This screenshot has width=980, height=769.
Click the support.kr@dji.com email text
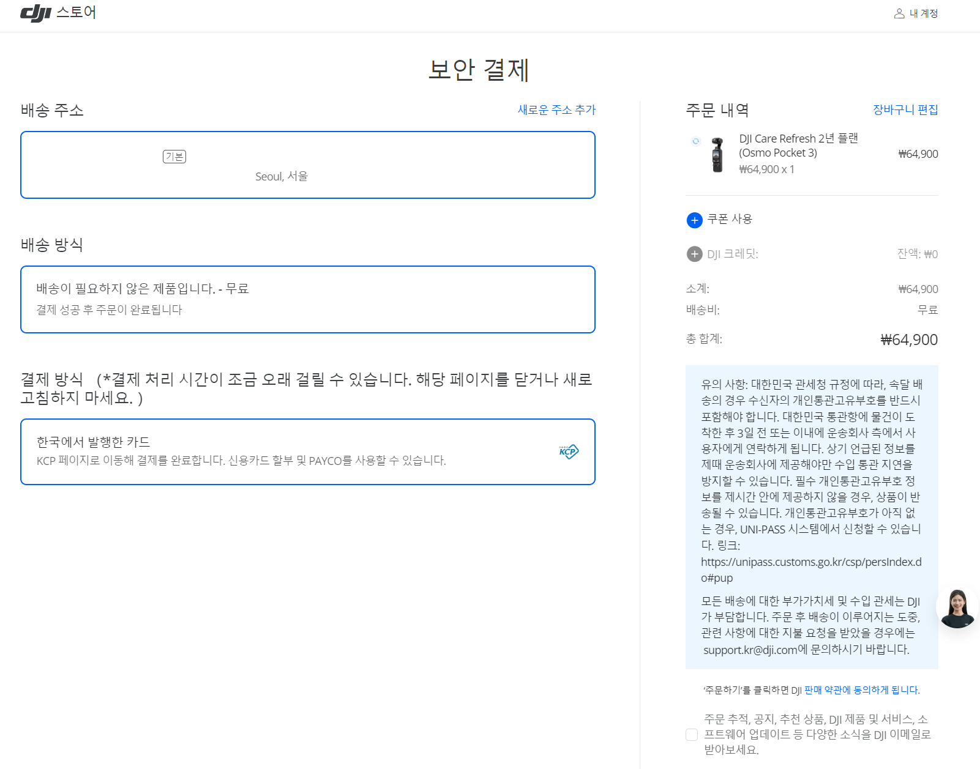[750, 650]
